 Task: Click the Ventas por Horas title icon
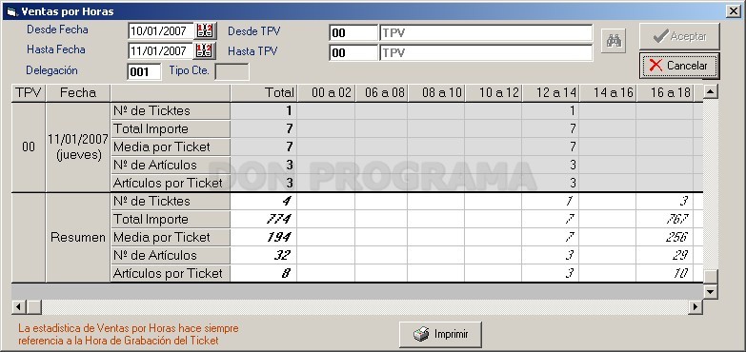(12, 11)
